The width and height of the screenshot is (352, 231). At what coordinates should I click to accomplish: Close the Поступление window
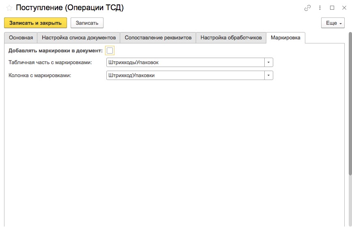click(344, 8)
